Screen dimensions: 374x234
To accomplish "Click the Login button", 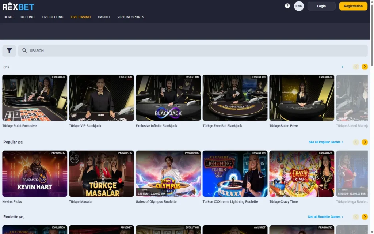I will 321,6.
